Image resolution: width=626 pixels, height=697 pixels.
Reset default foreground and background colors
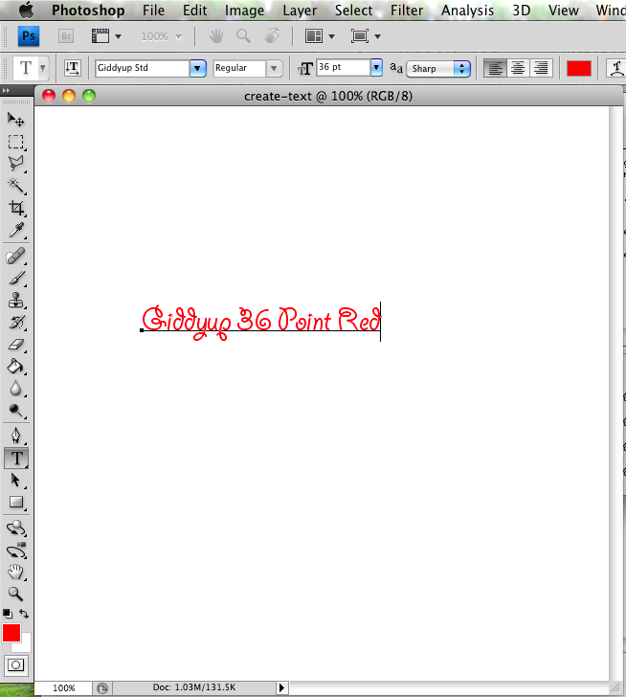click(7, 614)
